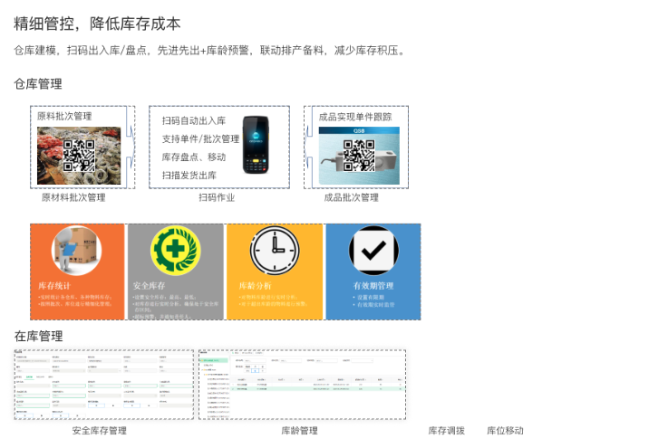The height and width of the screenshot is (448, 668).
Task: Click the 库龄分析 title in yellow card
Action: click(255, 286)
